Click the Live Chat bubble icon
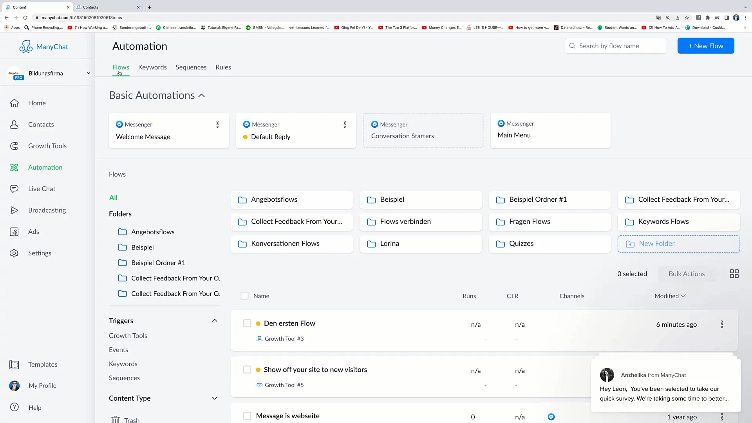This screenshot has height=423, width=752. 14,189
